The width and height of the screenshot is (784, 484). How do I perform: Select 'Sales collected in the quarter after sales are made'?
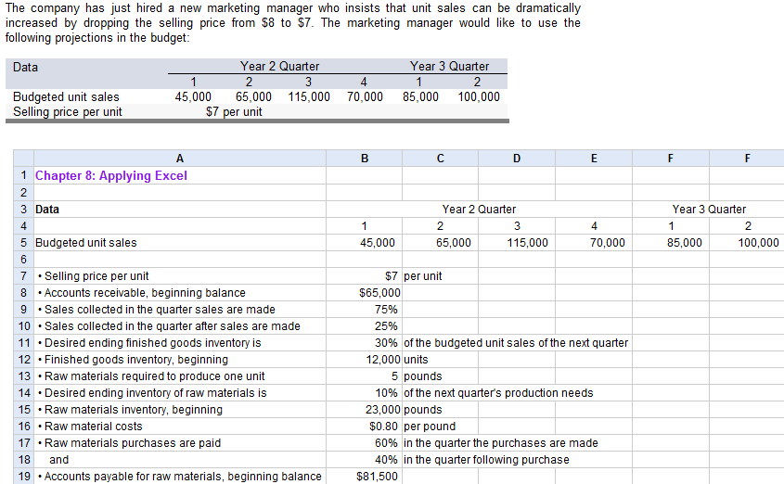(x=179, y=326)
